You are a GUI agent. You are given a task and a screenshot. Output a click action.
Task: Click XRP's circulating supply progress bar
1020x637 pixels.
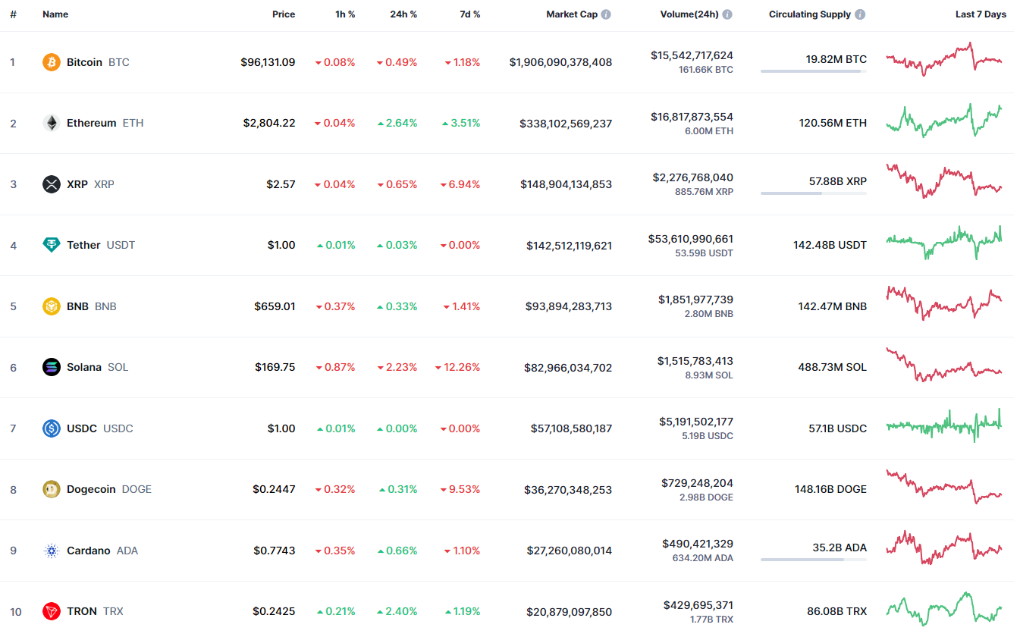coord(813,193)
